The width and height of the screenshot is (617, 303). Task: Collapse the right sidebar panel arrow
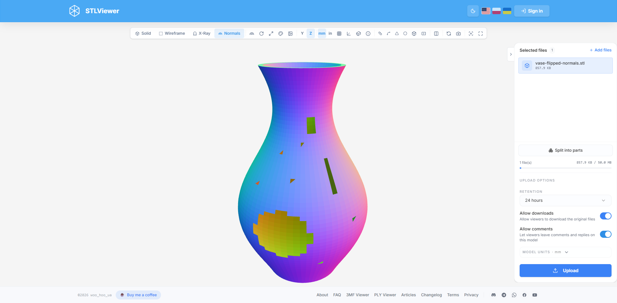coord(511,54)
